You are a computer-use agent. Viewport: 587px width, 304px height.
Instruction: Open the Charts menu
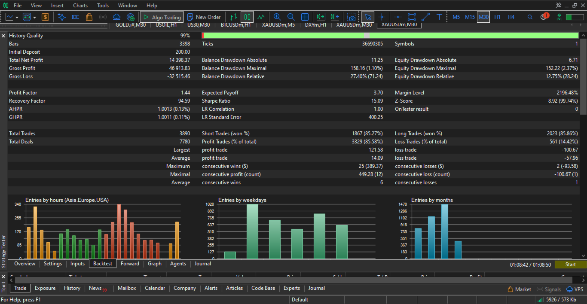(80, 6)
